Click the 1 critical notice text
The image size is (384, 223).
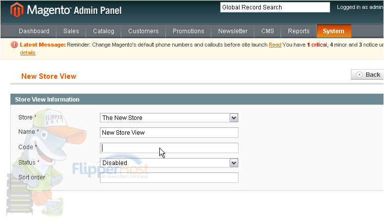tap(317, 45)
